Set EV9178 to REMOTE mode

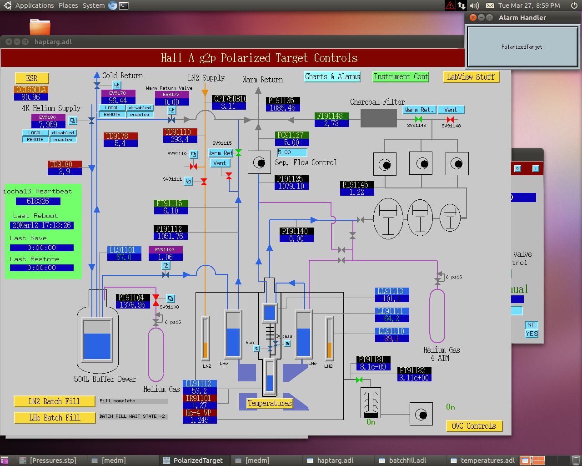[x=112, y=115]
